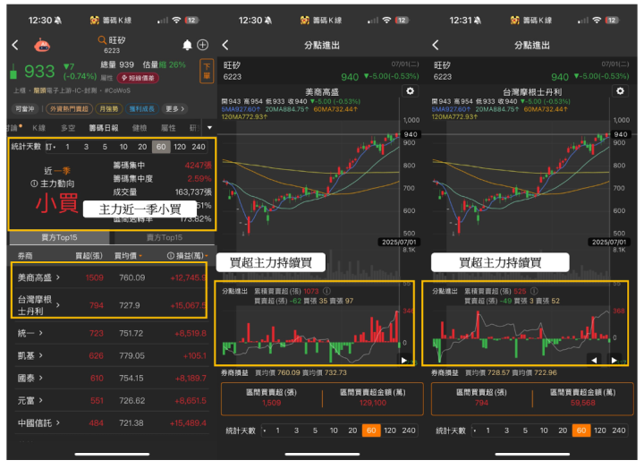Image resolution: width=644 pixels, height=469 pixels.
Task: Switch to the 多空 tab
Action: point(68,128)
